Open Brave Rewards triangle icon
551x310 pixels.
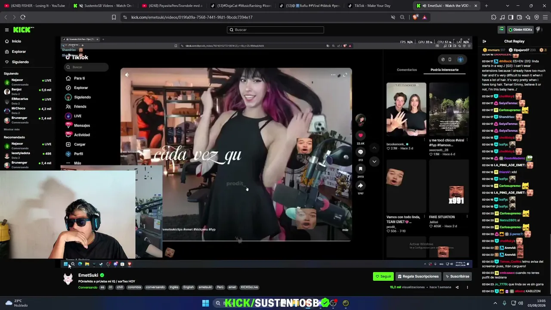[424, 17]
